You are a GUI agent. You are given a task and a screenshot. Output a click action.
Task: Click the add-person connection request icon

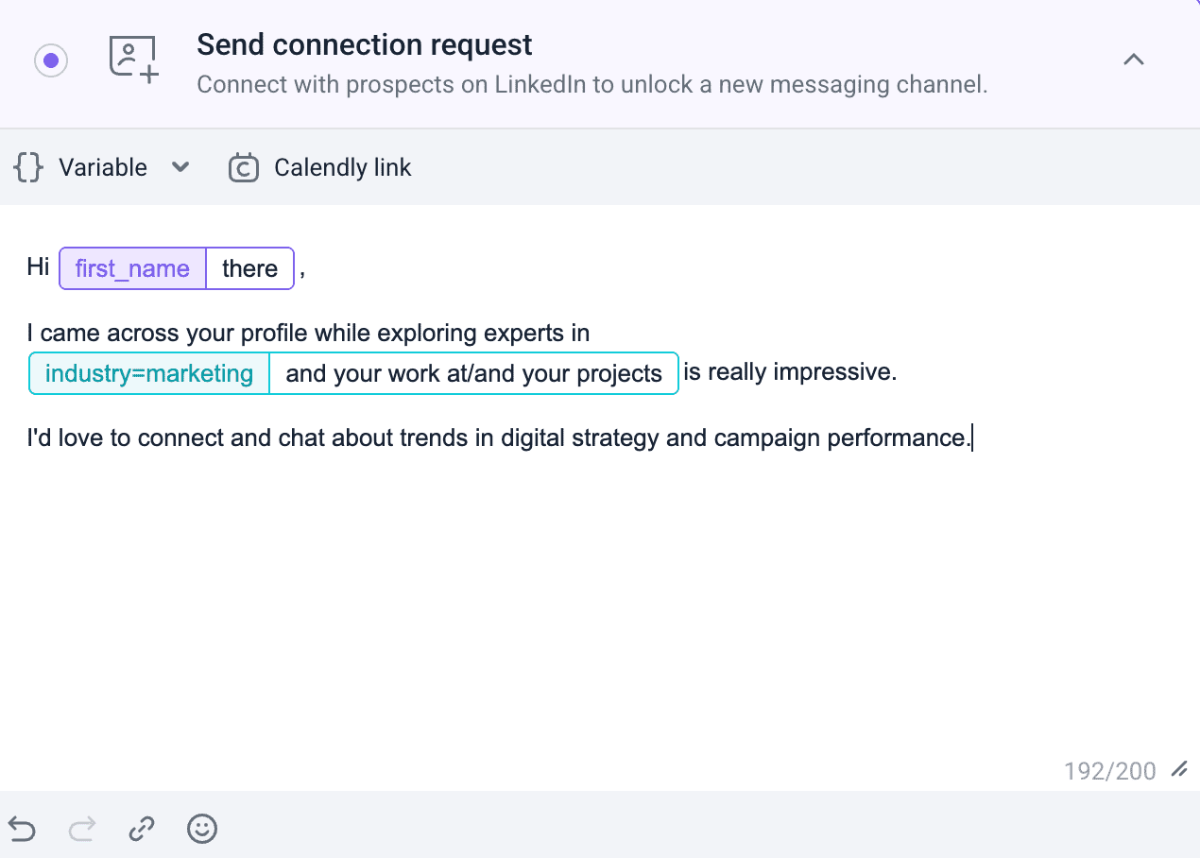pyautogui.click(x=133, y=60)
